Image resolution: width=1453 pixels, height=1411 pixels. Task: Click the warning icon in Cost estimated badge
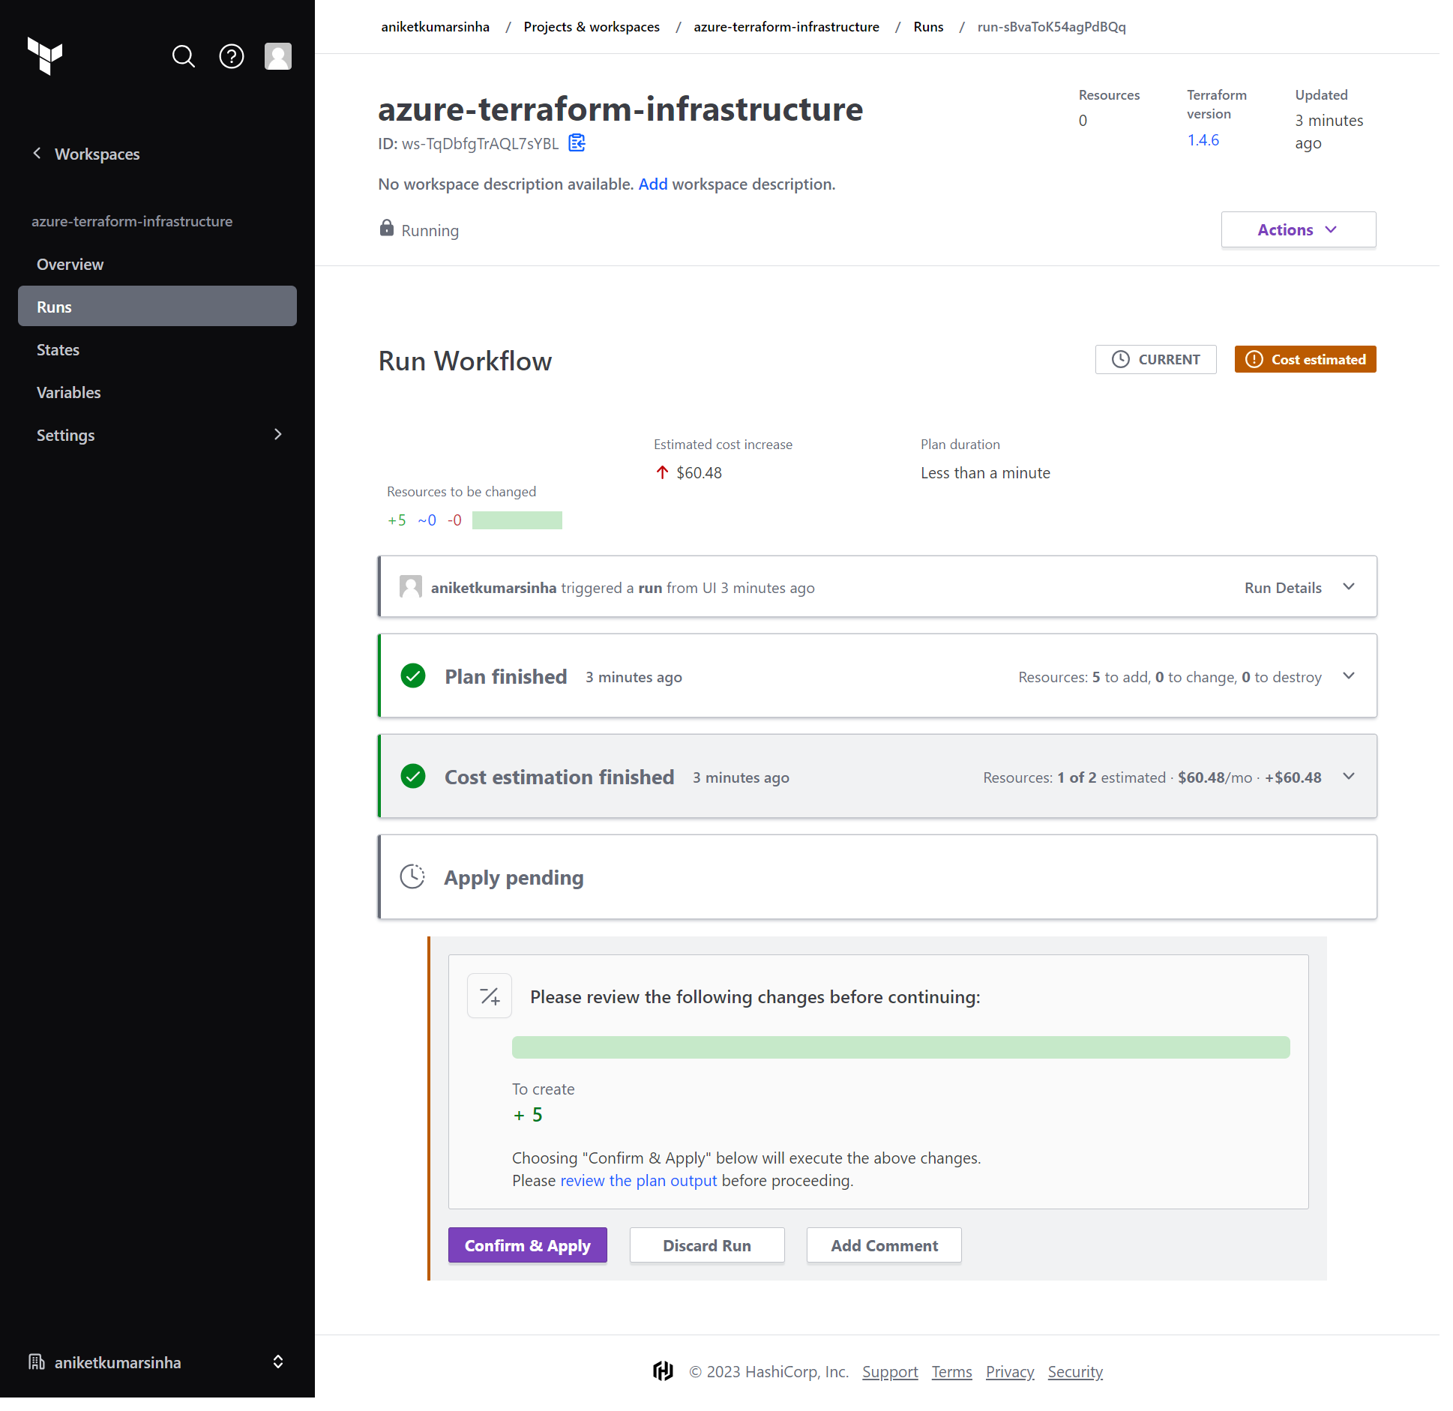pos(1254,359)
